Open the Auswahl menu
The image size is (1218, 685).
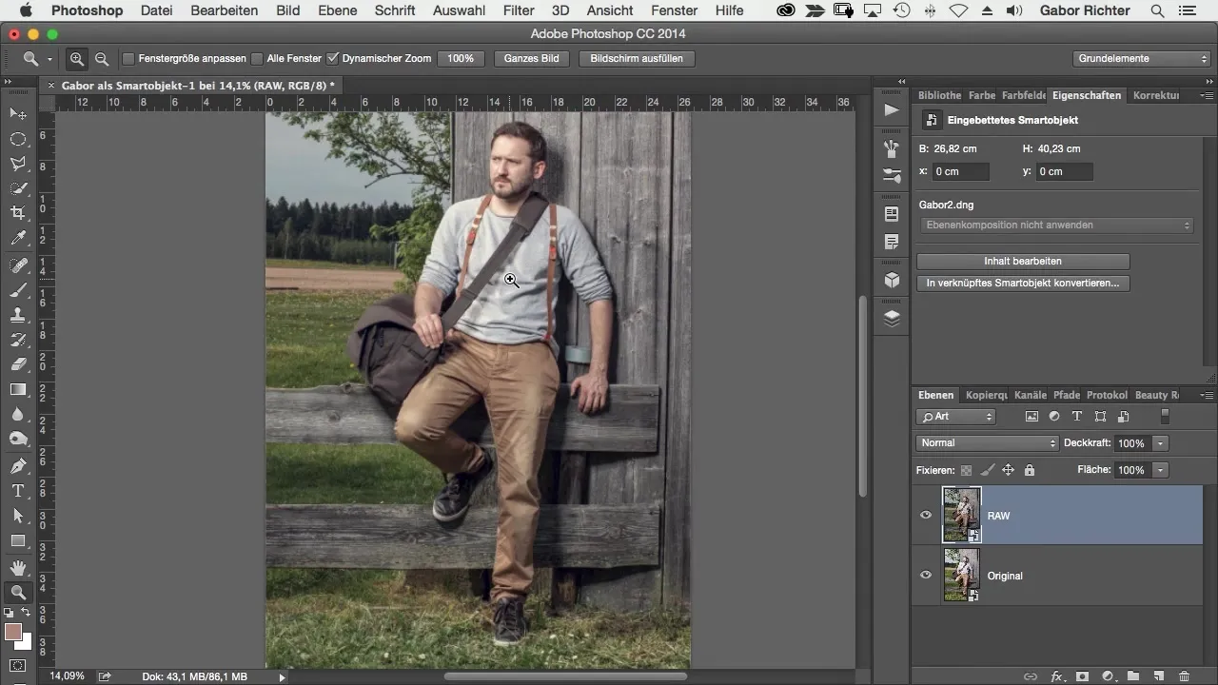pos(459,10)
